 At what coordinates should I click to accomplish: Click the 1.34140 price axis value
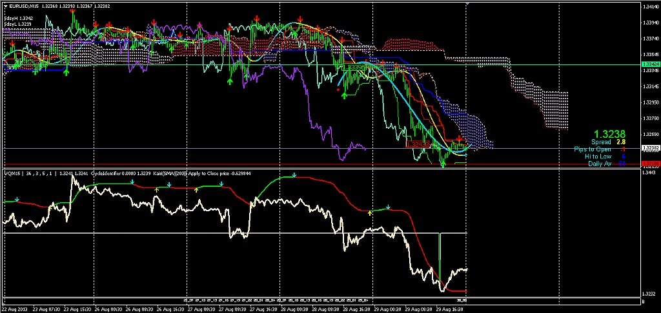click(x=649, y=7)
